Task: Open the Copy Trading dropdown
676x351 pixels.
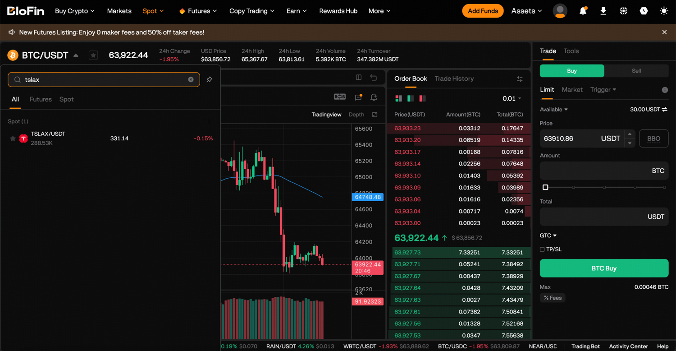Action: click(x=252, y=11)
